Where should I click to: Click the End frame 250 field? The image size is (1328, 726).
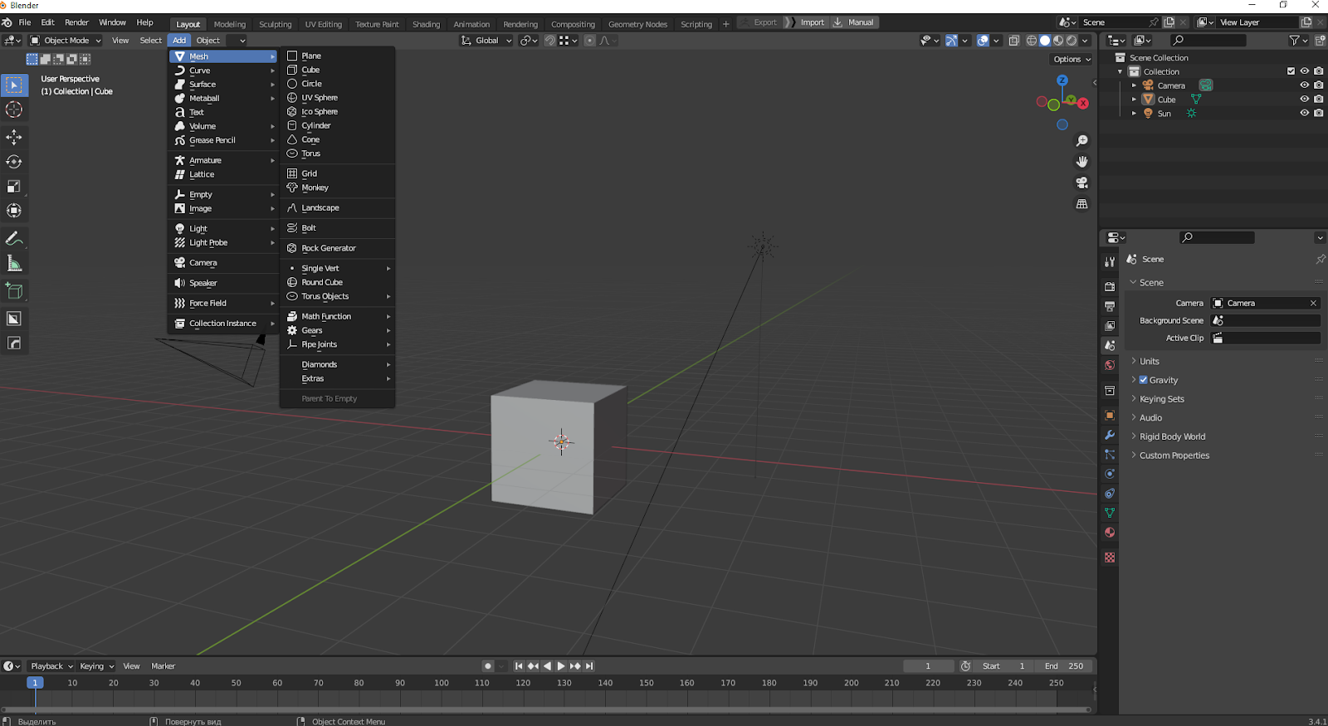[x=1064, y=666]
